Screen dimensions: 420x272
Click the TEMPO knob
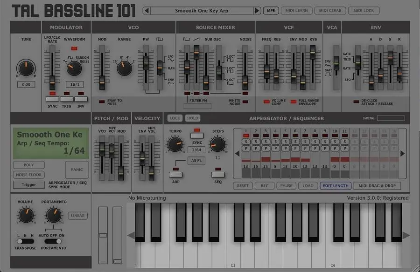175,144
